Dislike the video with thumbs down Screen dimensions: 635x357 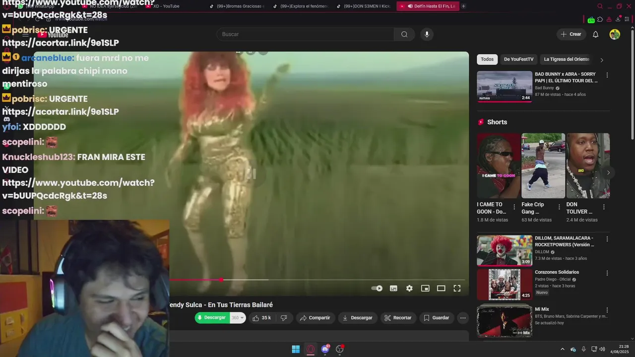coord(284,318)
